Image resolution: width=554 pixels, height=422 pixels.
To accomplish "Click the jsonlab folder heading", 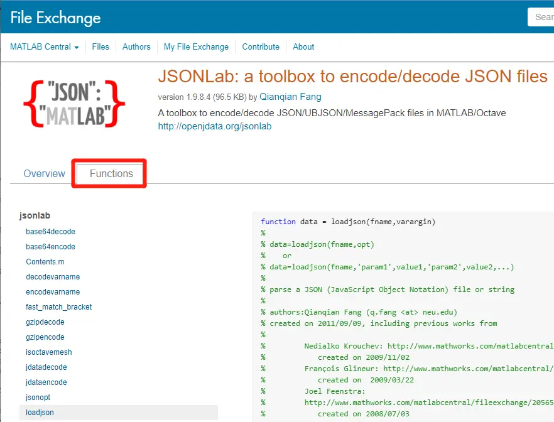I will [x=35, y=215].
